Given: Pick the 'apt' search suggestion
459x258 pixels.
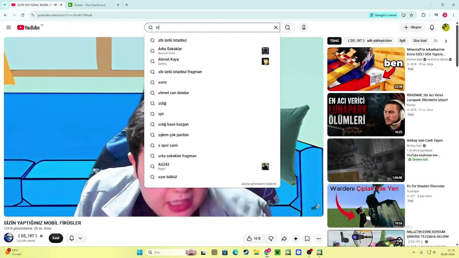Looking at the screenshot, I should [x=212, y=114].
